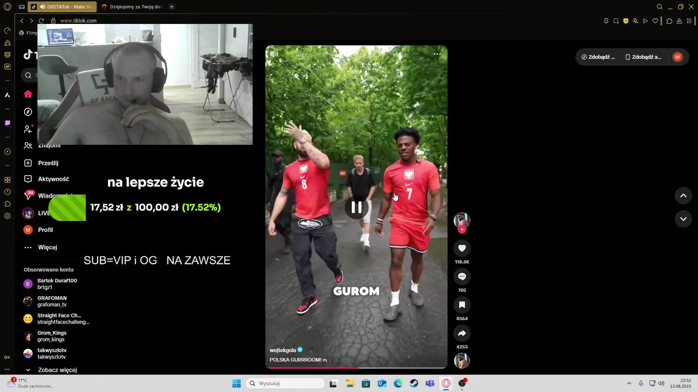Open weather widget on taskbar
The image size is (698, 392).
(30, 383)
